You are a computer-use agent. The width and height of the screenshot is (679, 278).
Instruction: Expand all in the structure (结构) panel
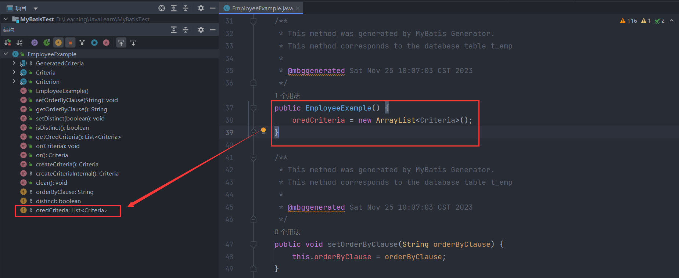click(x=174, y=30)
